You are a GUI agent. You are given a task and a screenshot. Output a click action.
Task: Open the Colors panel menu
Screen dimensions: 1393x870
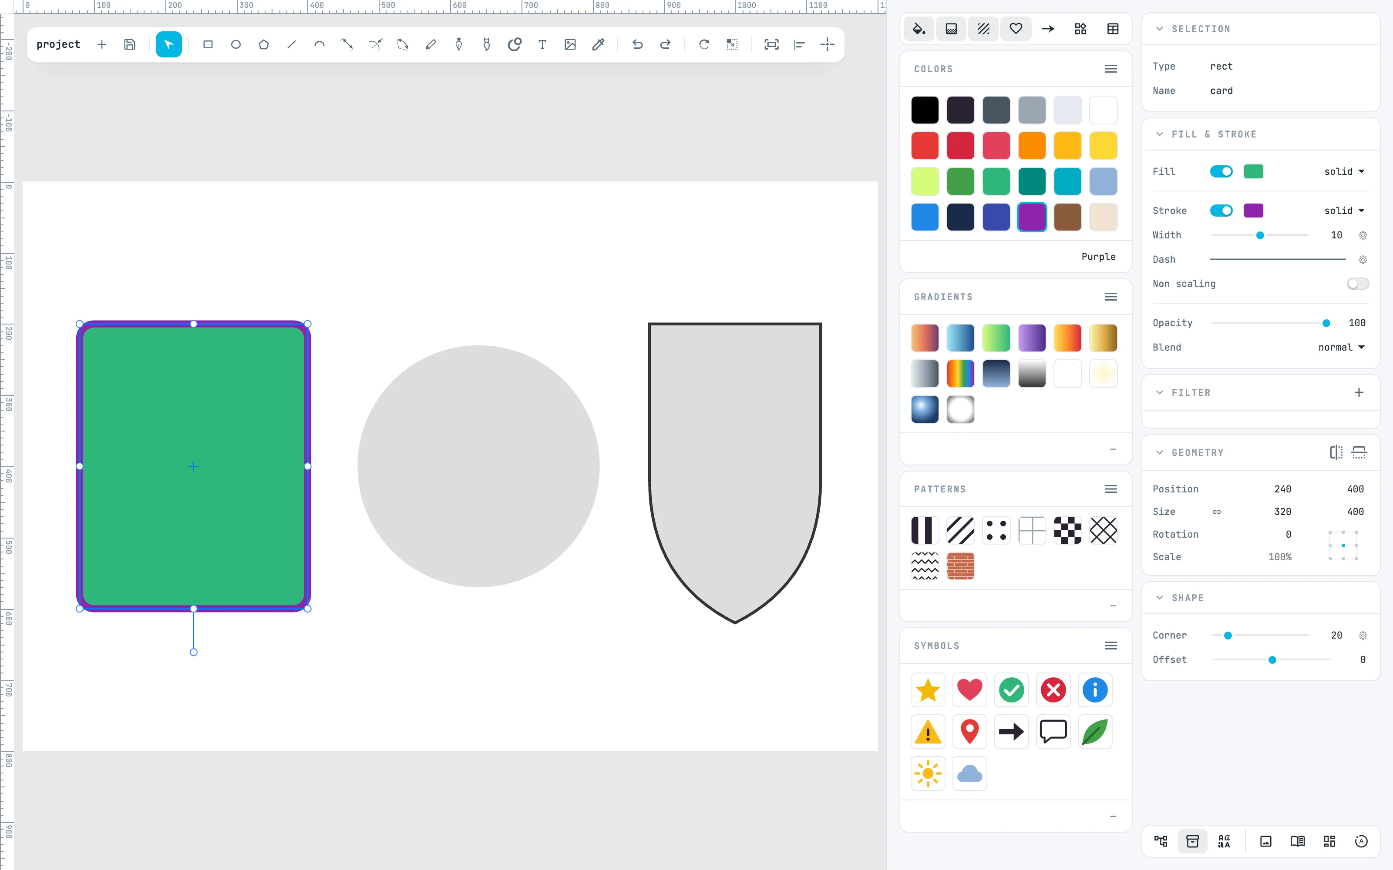click(x=1111, y=69)
